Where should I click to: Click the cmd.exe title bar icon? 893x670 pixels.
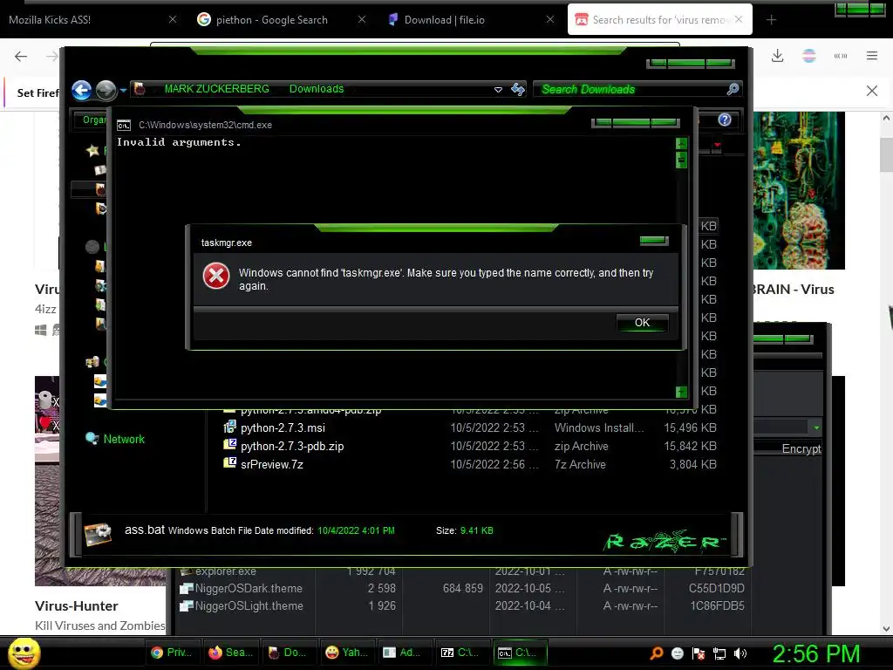pyautogui.click(x=124, y=126)
